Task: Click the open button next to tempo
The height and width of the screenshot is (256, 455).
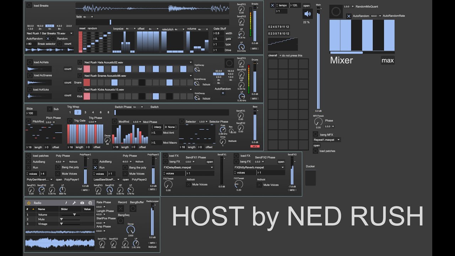Action: click(x=306, y=5)
